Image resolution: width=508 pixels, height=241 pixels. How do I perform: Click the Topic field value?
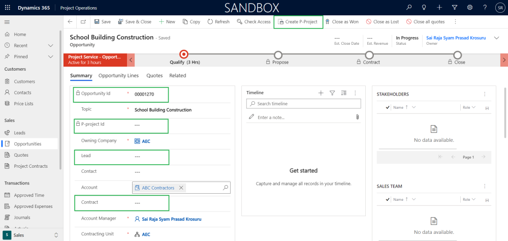[163, 110]
